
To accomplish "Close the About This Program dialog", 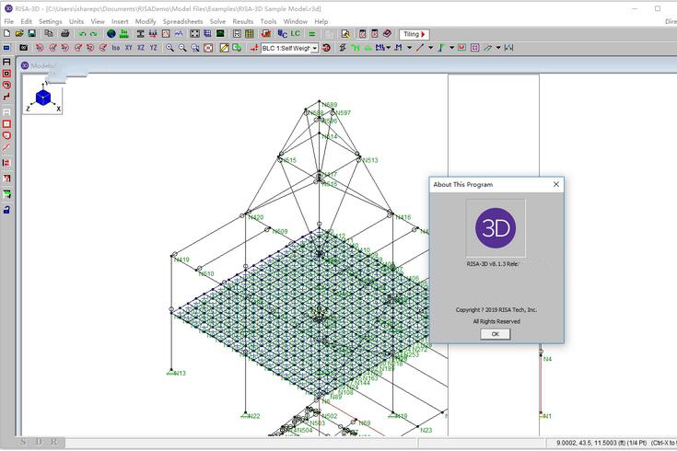I will [x=556, y=184].
